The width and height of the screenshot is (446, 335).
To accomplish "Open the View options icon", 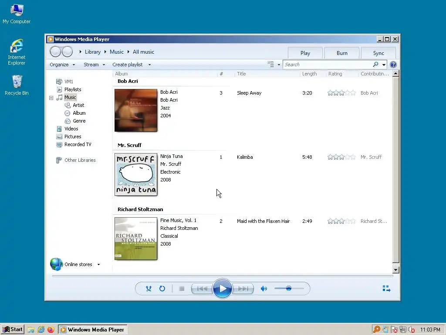I will (270, 65).
